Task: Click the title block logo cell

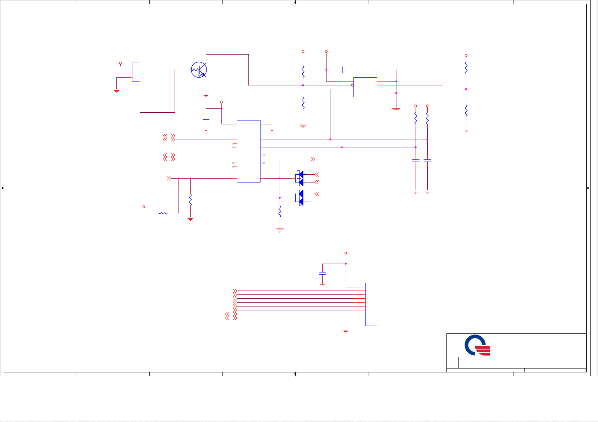Action: pos(516,345)
